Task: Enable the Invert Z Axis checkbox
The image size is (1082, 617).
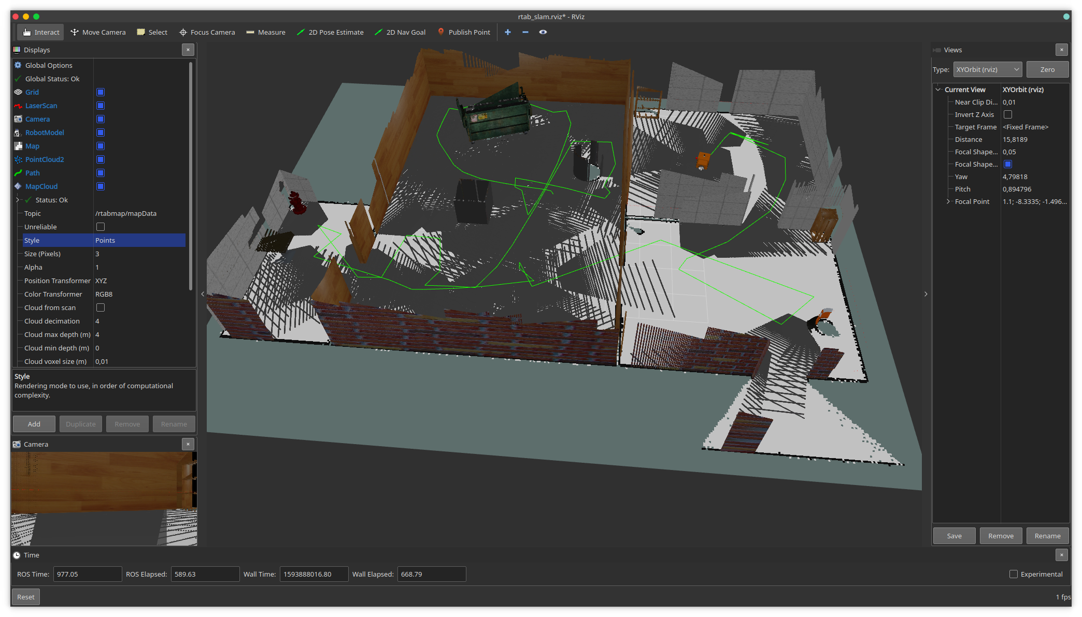Action: tap(1008, 114)
